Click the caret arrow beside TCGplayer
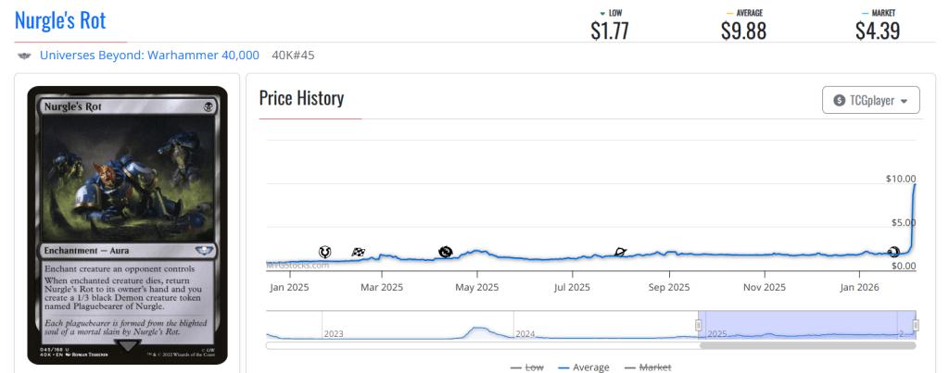Image resolution: width=949 pixels, height=373 pixels. tap(904, 101)
